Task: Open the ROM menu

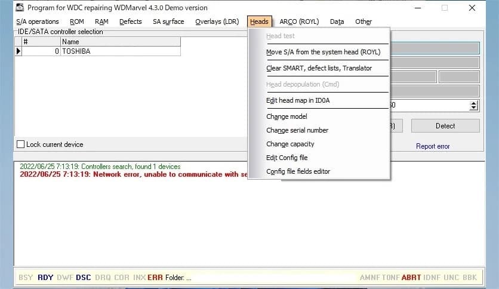Action: point(76,21)
